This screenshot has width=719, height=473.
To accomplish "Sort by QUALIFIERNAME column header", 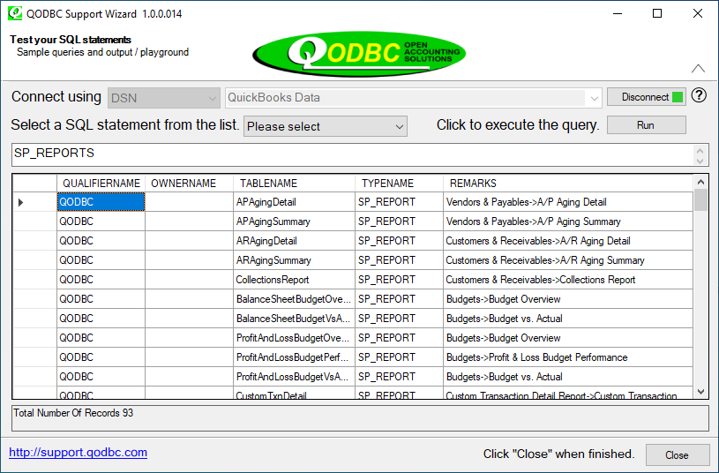I will point(101,183).
